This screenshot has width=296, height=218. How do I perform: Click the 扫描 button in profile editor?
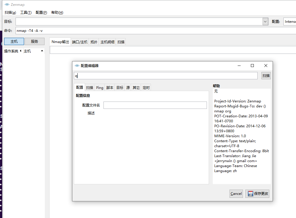(266, 75)
